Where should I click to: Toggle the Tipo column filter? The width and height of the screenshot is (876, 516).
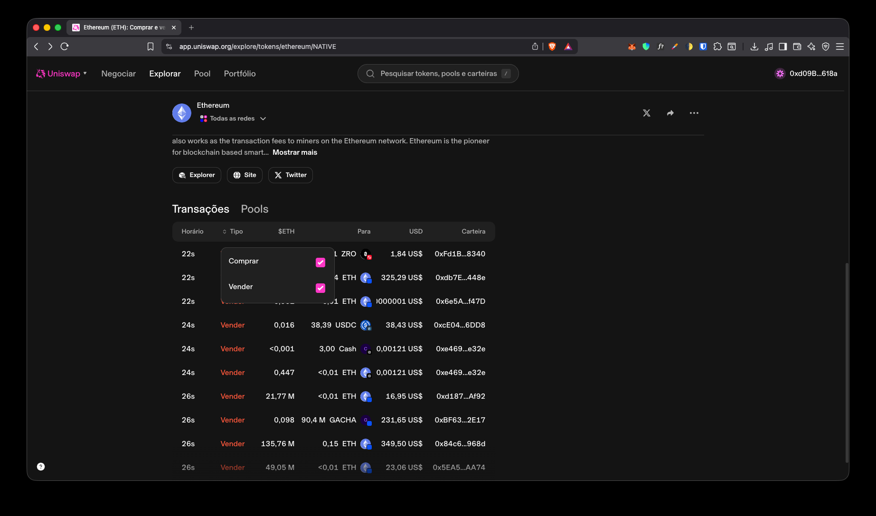pos(233,232)
